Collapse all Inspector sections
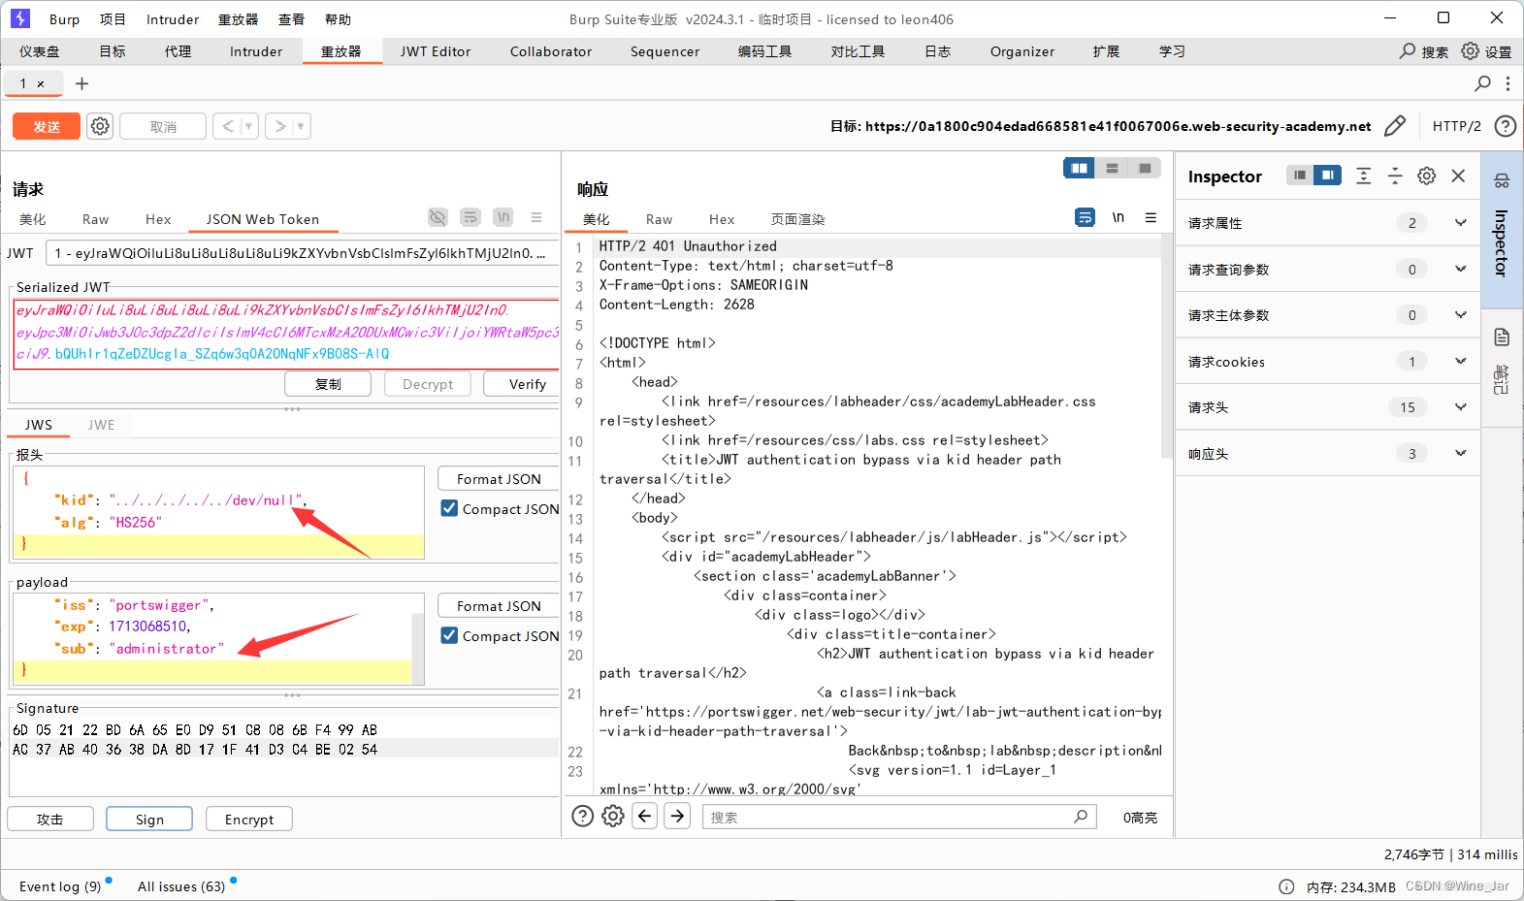The height and width of the screenshot is (901, 1524). click(1395, 176)
